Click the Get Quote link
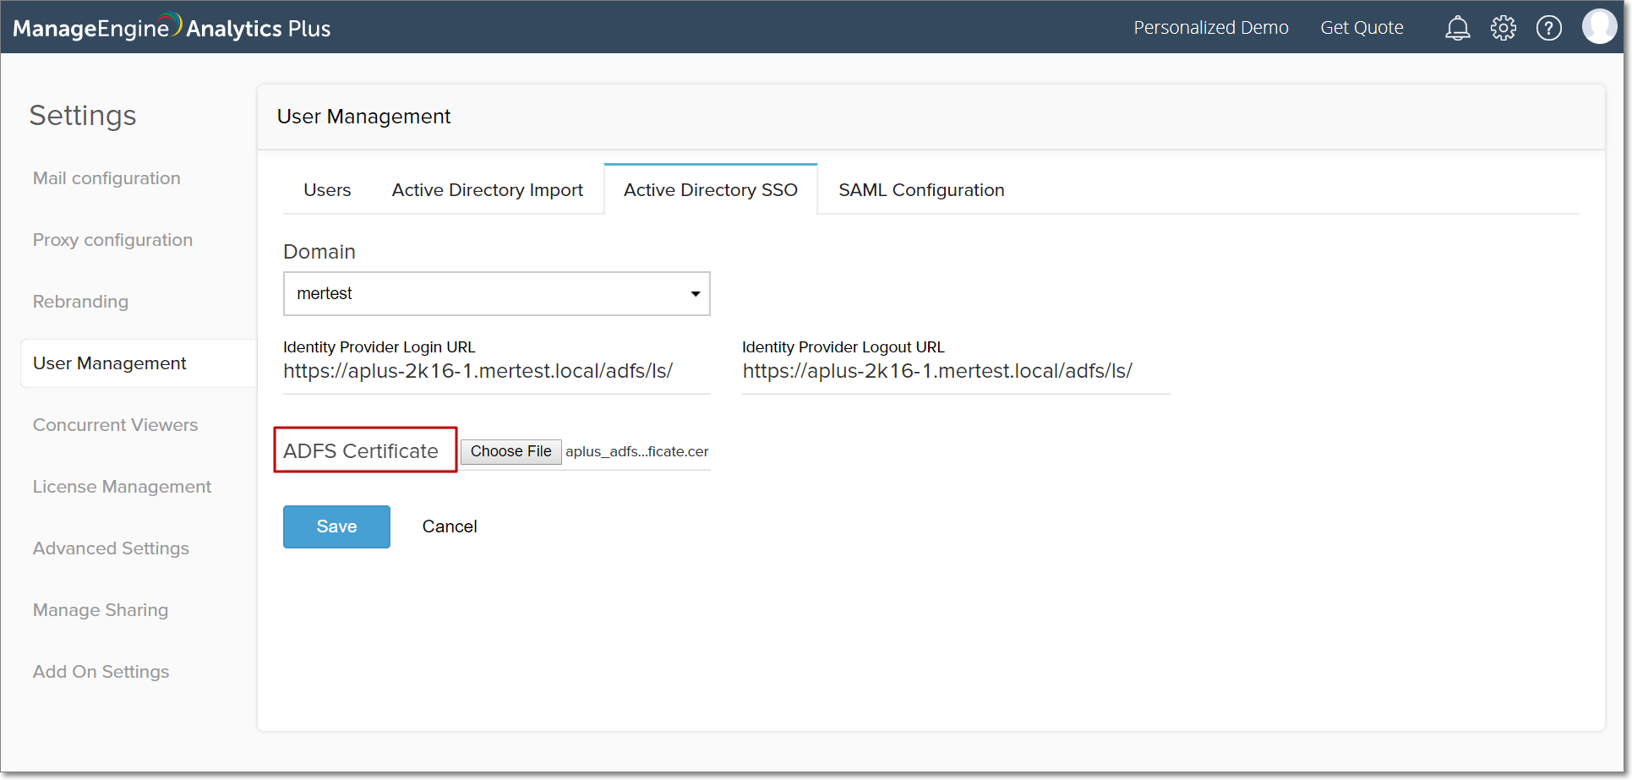 [x=1362, y=28]
